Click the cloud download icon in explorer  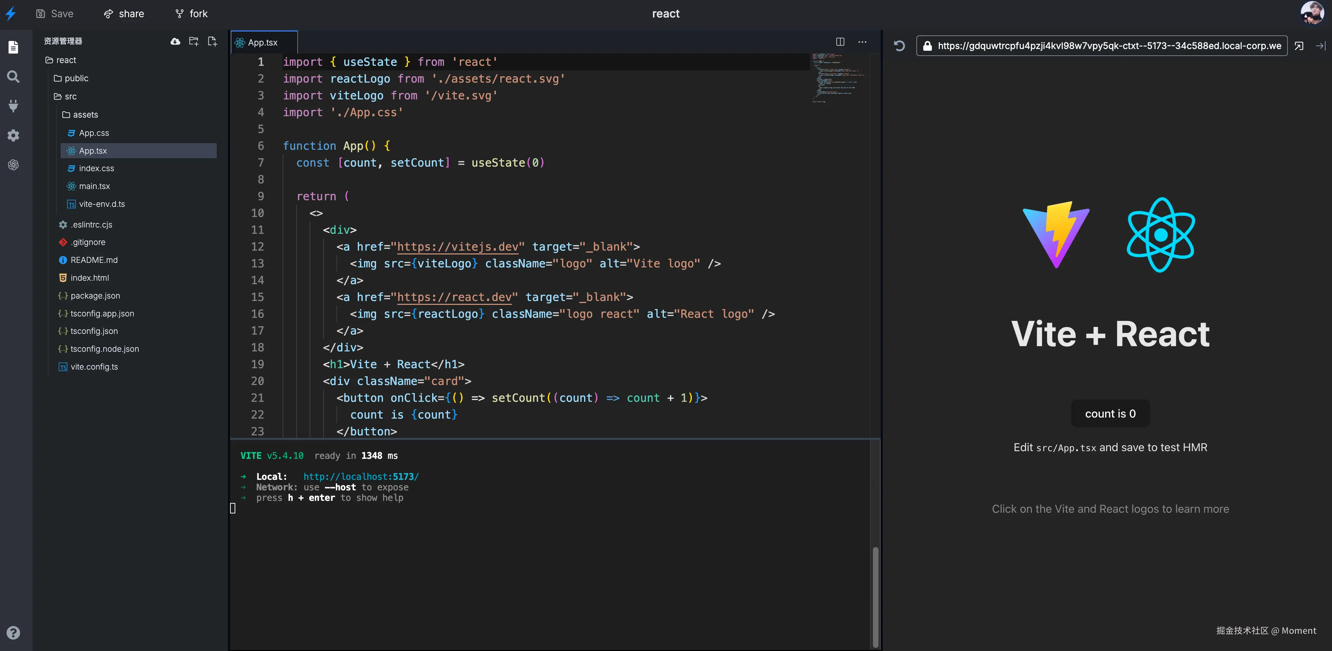(175, 41)
